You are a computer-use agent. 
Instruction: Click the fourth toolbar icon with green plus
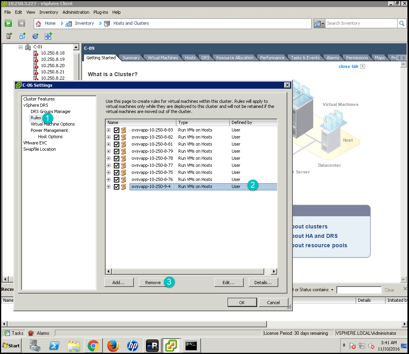click(48, 36)
